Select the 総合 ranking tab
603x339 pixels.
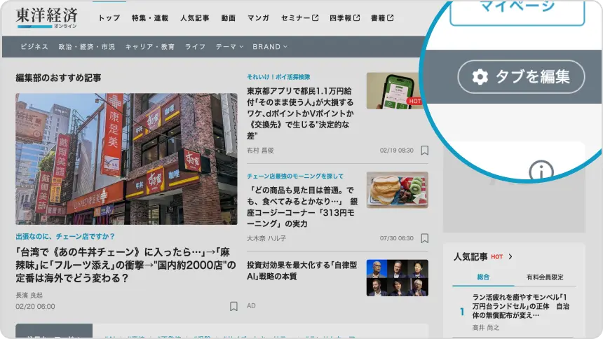pos(483,277)
